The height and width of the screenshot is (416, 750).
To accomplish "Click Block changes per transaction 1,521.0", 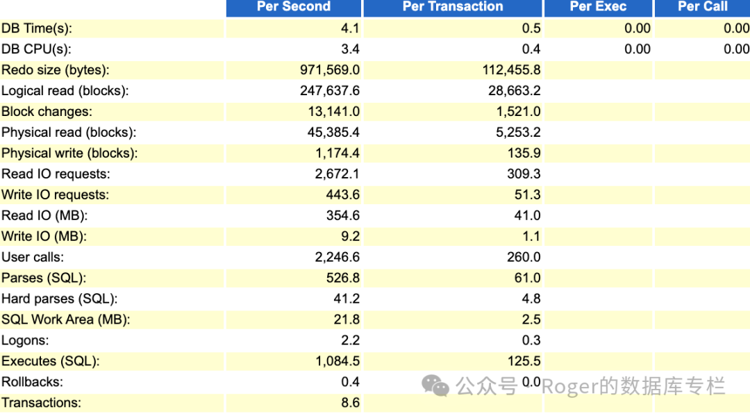I will click(518, 111).
